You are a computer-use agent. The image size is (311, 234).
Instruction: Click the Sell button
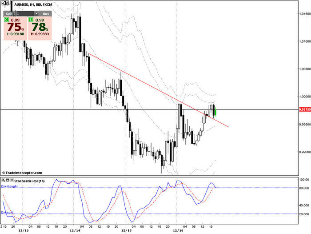tap(9, 14)
